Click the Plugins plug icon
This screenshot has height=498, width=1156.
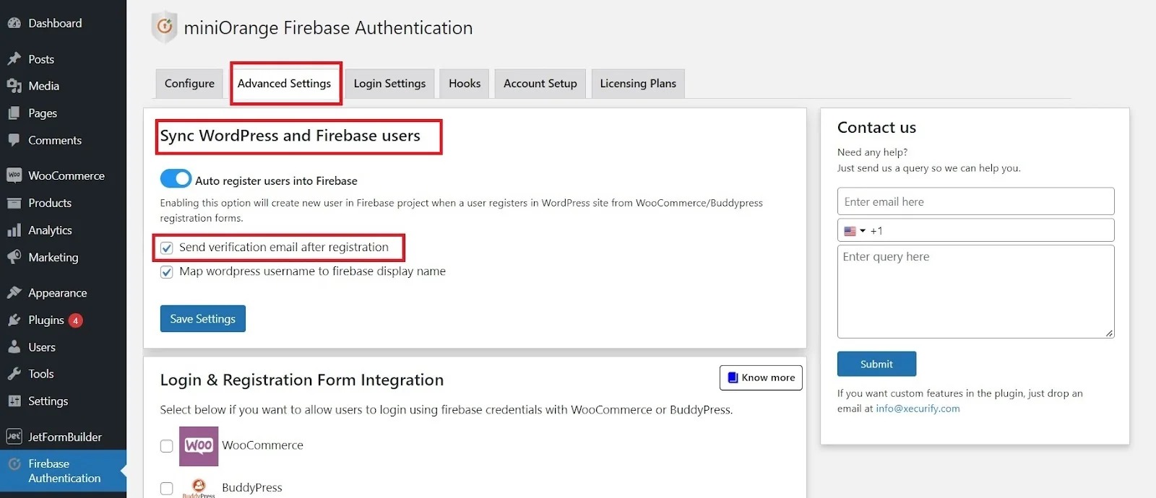[x=14, y=320]
